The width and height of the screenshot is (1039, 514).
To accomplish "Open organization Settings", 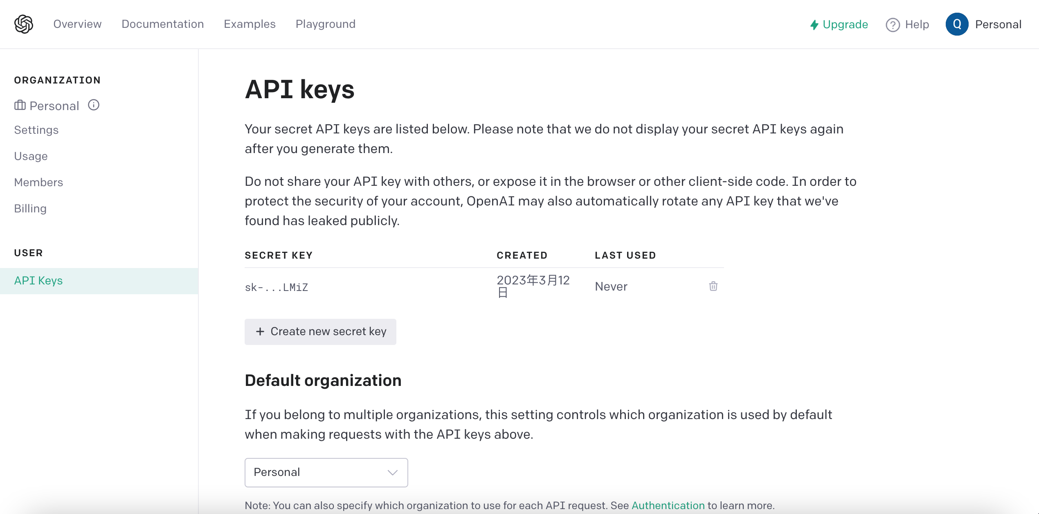I will pos(36,130).
